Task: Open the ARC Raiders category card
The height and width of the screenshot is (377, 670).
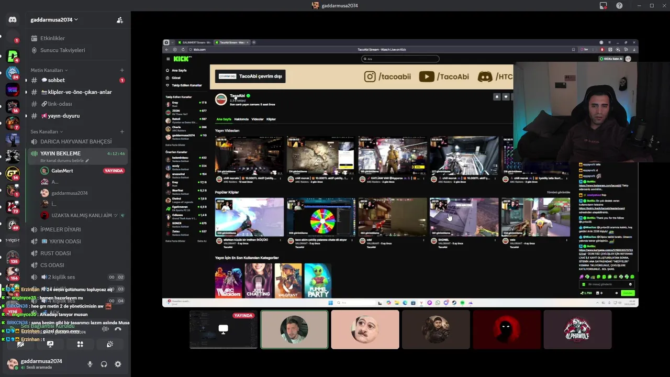Action: tap(229, 281)
